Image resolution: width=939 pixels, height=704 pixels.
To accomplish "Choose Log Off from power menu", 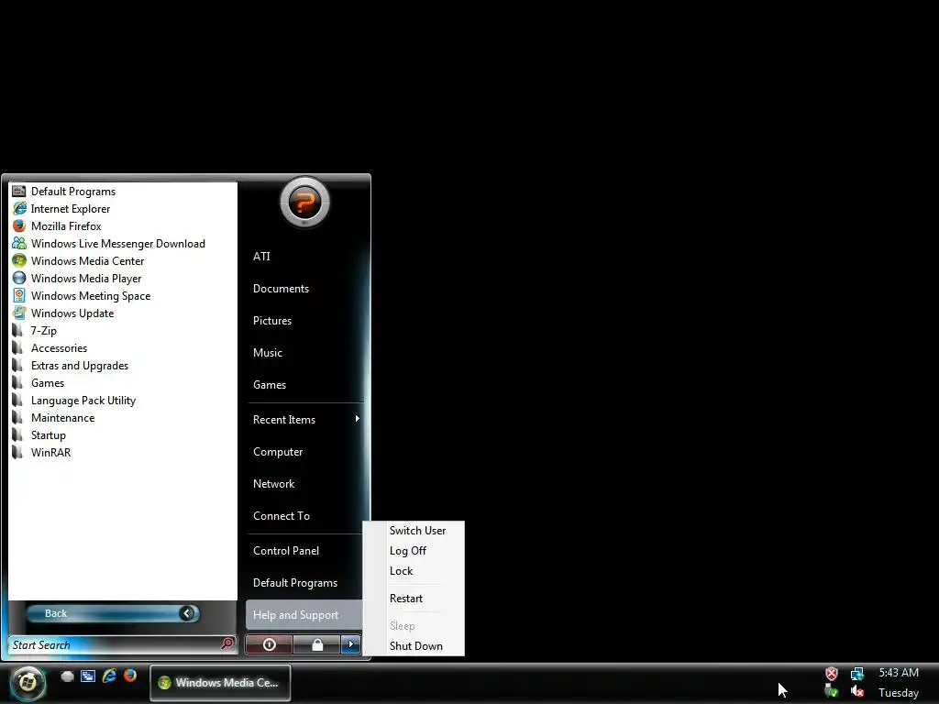I will (x=408, y=551).
